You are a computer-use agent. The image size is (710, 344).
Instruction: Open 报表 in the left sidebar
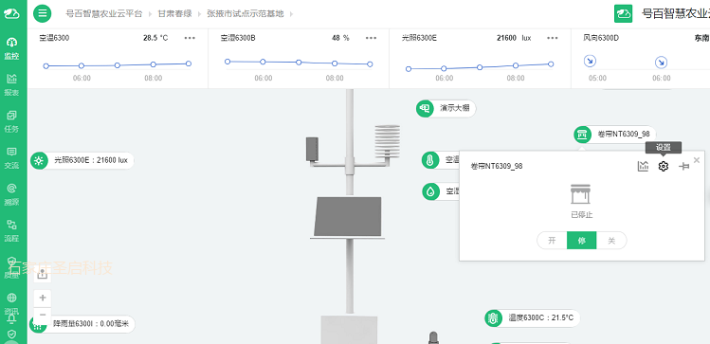pos(11,85)
